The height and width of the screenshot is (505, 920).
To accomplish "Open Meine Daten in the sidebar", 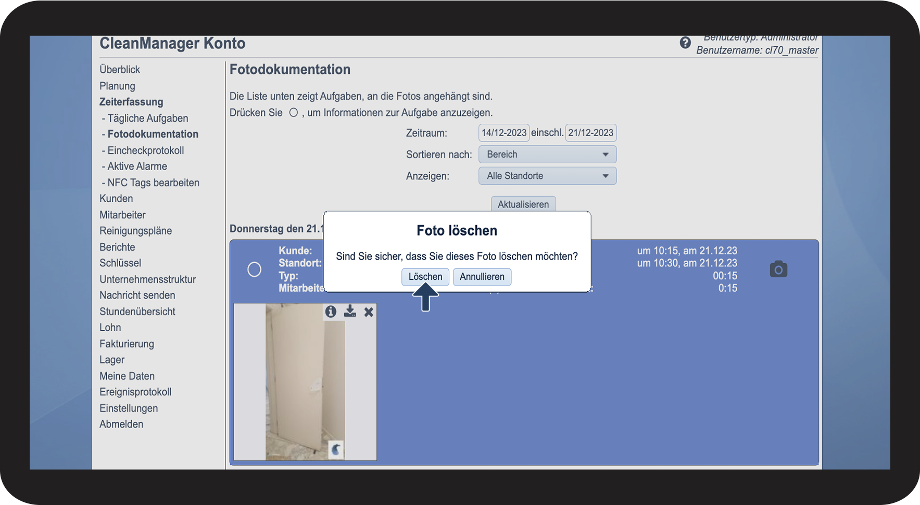I will (127, 376).
